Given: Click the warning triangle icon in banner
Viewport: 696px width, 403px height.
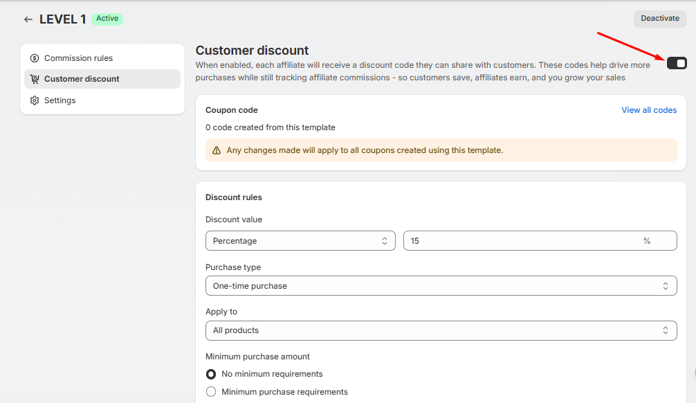Looking at the screenshot, I should click(217, 150).
